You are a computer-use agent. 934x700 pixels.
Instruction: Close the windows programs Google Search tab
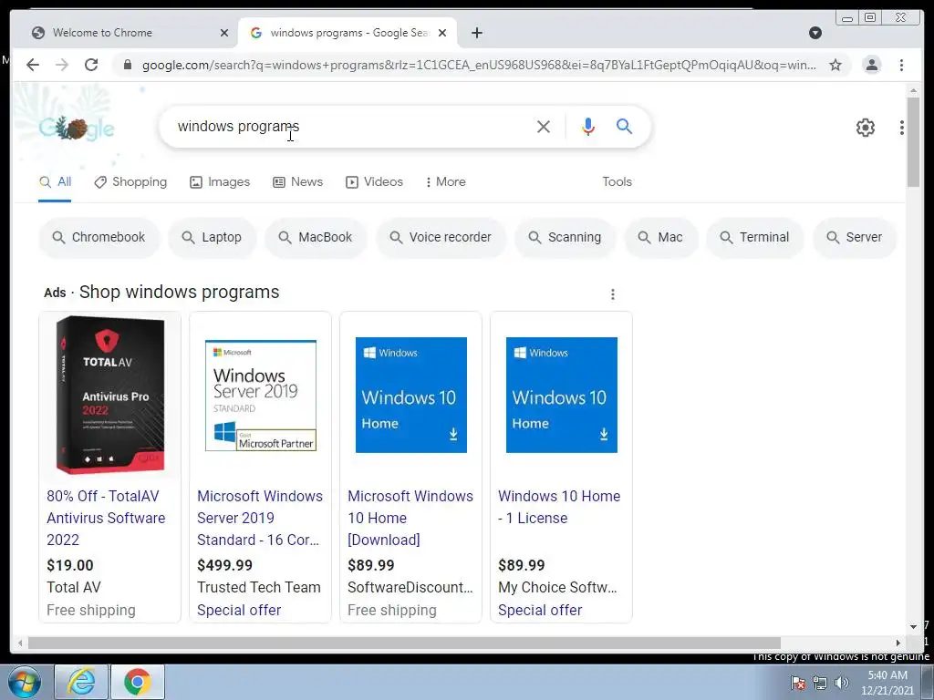(442, 33)
